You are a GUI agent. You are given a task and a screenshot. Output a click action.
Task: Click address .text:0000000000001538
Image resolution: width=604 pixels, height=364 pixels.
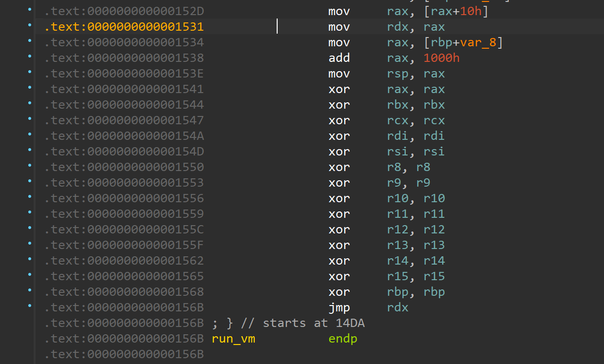pyautogui.click(x=124, y=58)
